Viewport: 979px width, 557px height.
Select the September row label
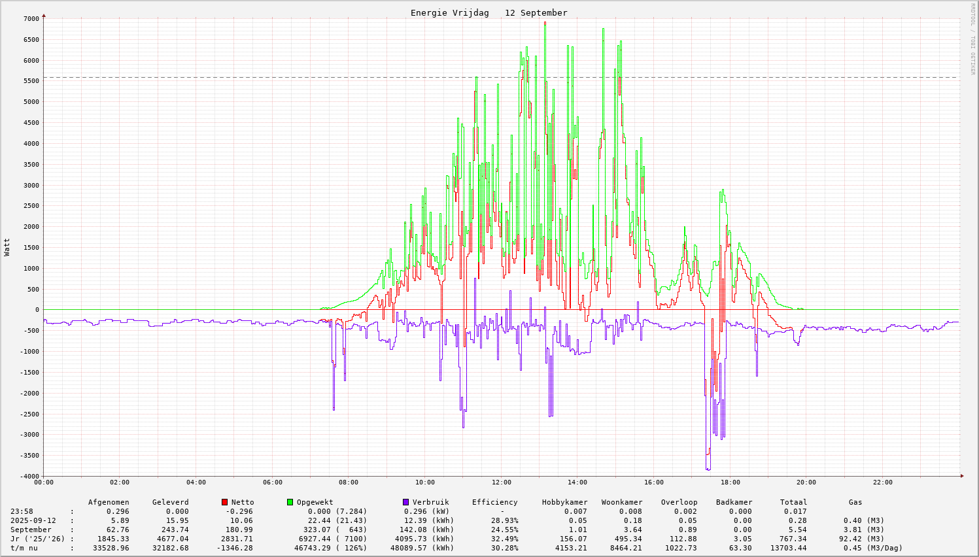coord(31,530)
